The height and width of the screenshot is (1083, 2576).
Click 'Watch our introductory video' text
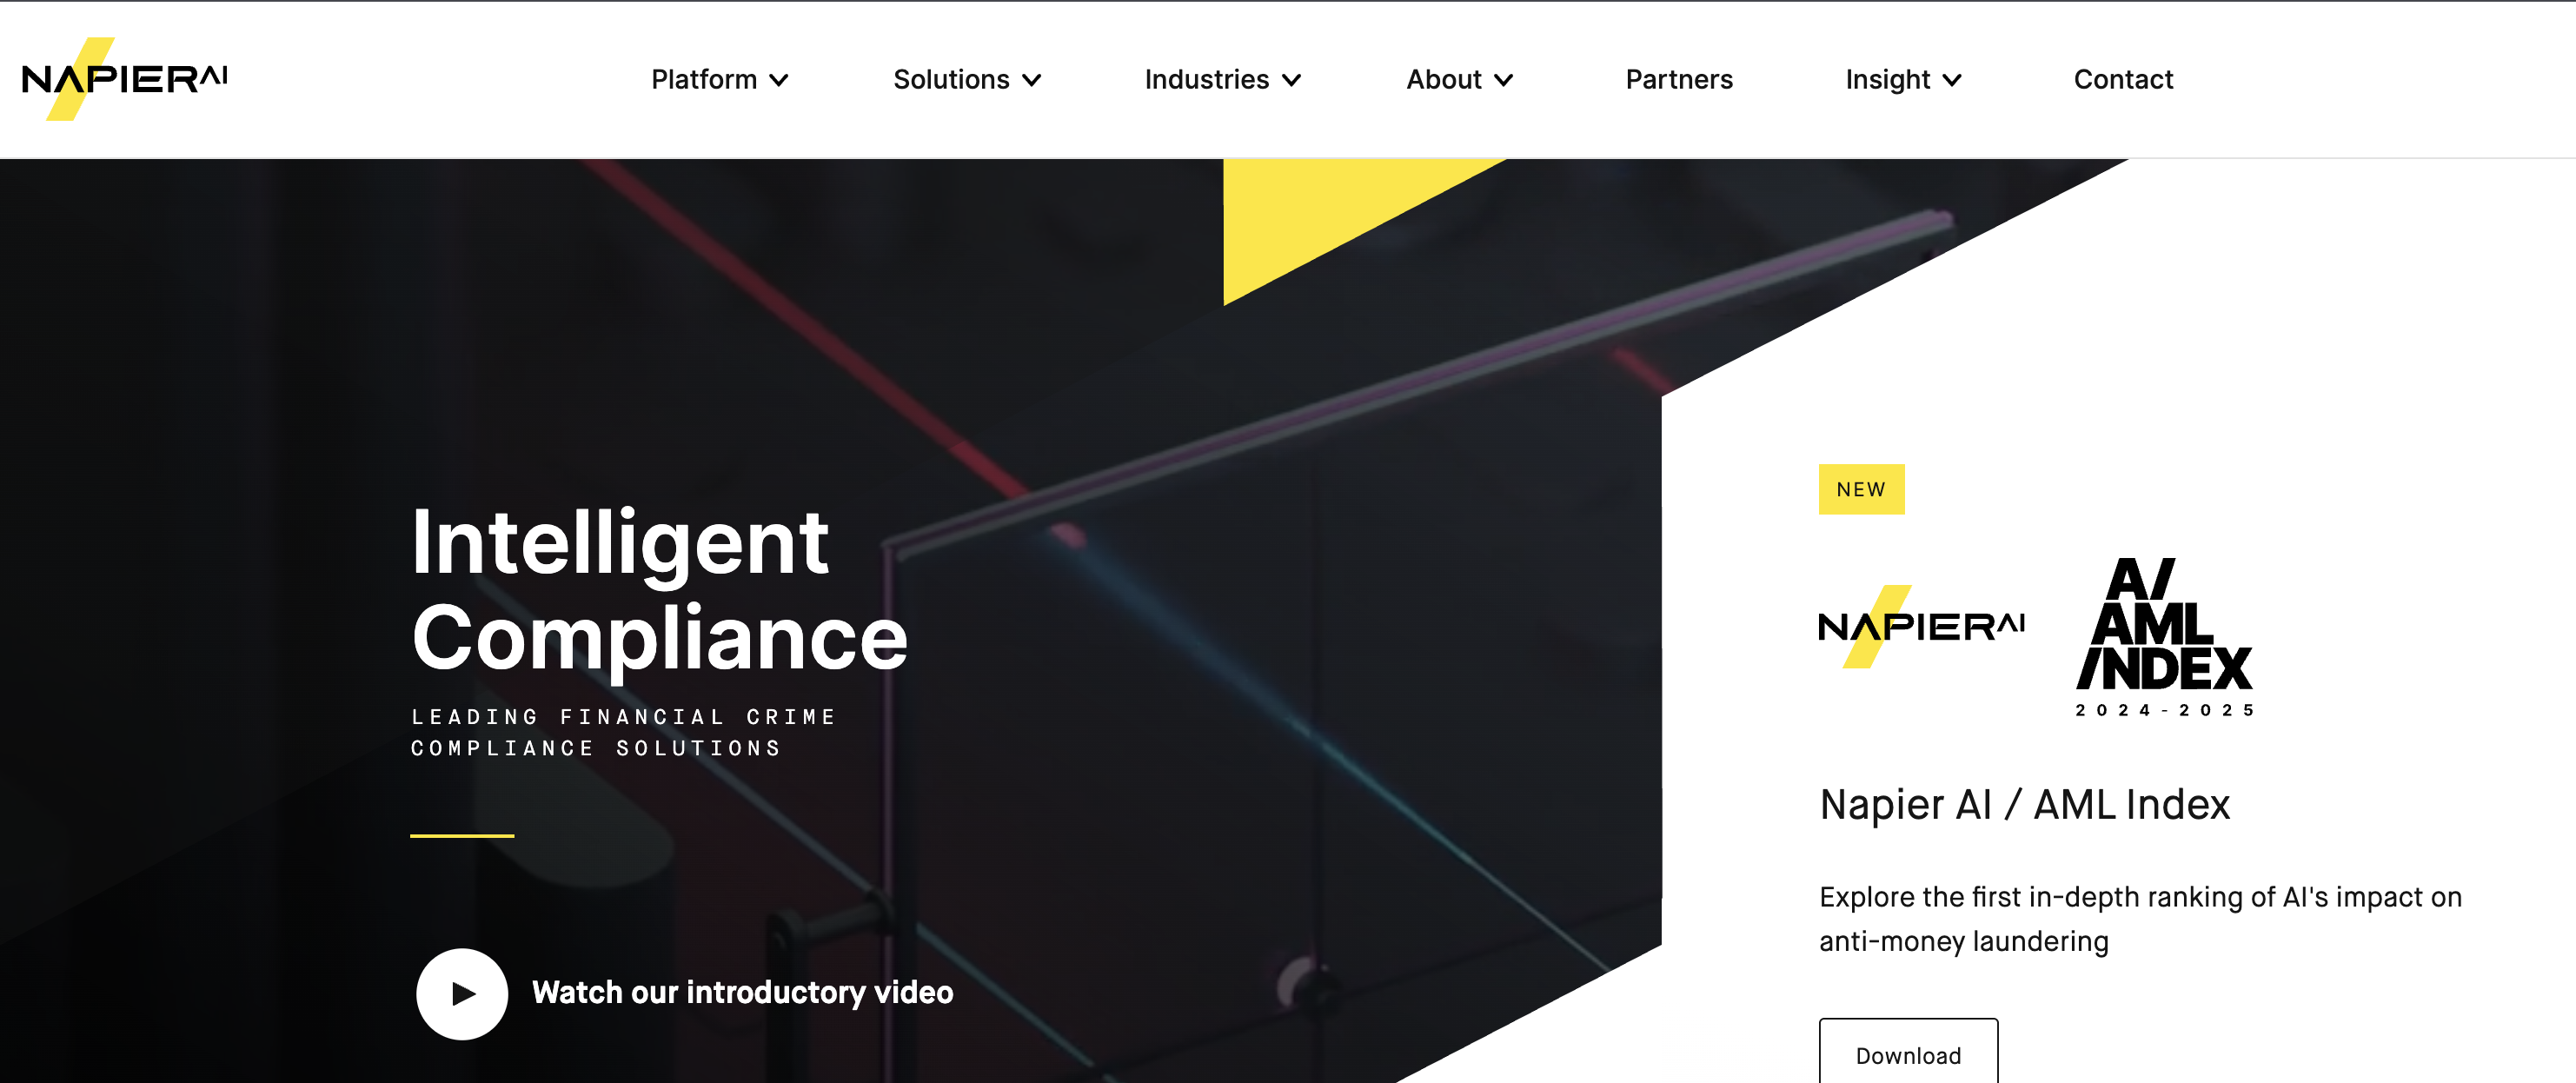(x=742, y=992)
